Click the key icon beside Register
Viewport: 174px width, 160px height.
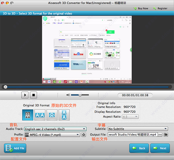coord(155,8)
